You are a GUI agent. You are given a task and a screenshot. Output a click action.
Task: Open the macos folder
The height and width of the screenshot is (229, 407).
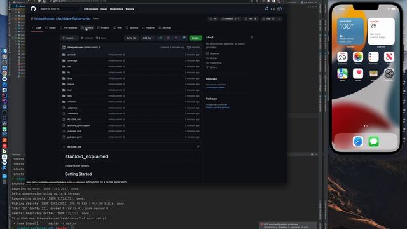coord(71,84)
